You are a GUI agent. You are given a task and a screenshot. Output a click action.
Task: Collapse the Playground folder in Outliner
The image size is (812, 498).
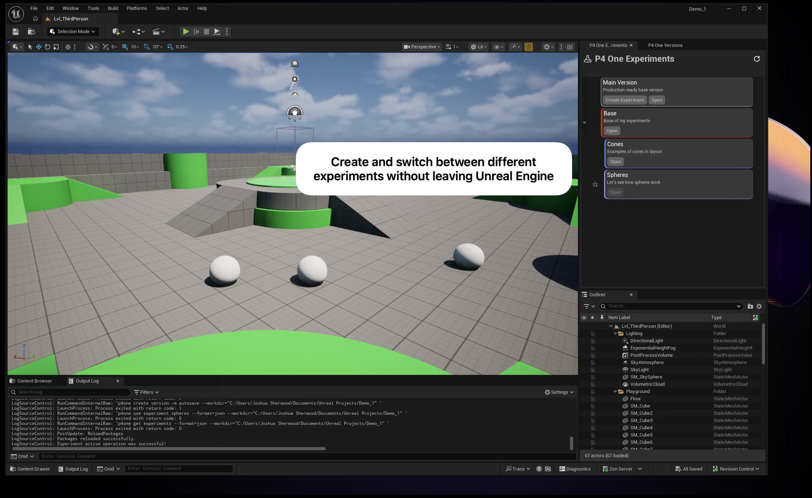[615, 392]
